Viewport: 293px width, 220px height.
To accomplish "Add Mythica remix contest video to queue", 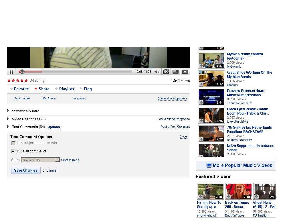I will pyautogui.click(x=201, y=66).
